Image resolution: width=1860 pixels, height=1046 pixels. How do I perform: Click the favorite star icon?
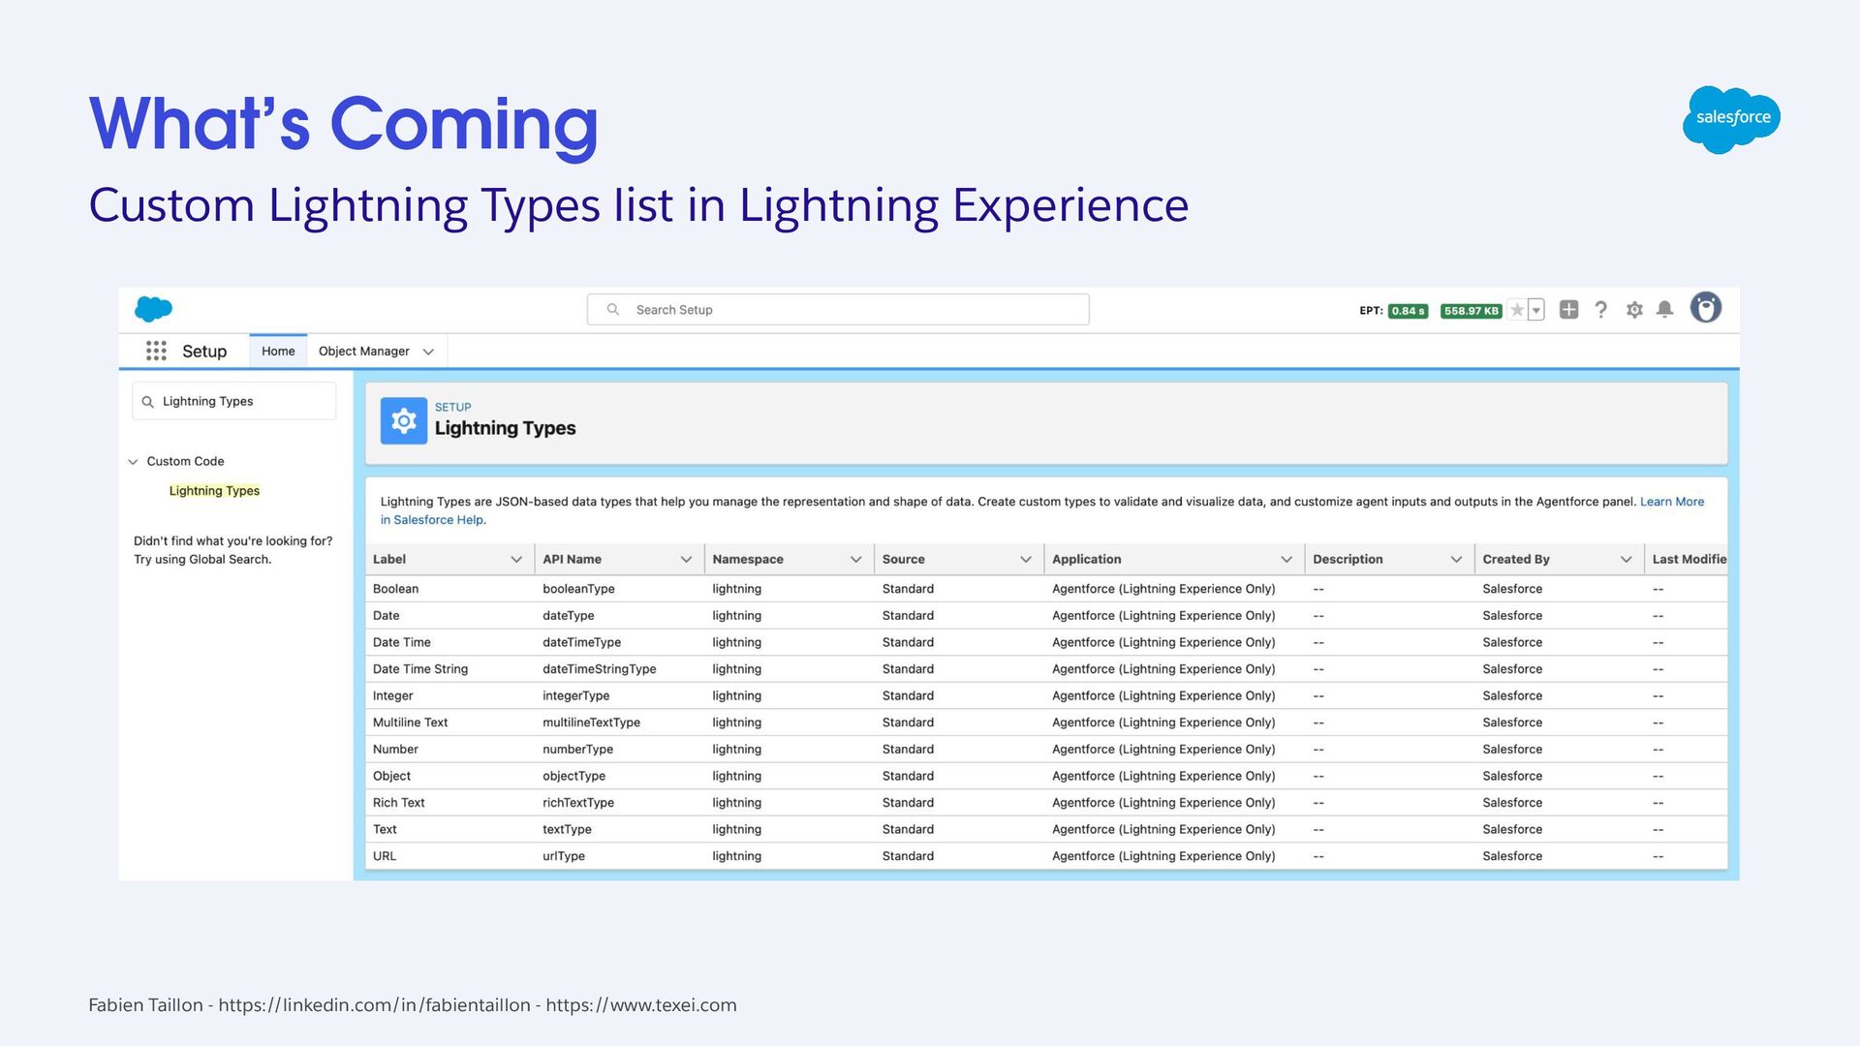pos(1517,310)
